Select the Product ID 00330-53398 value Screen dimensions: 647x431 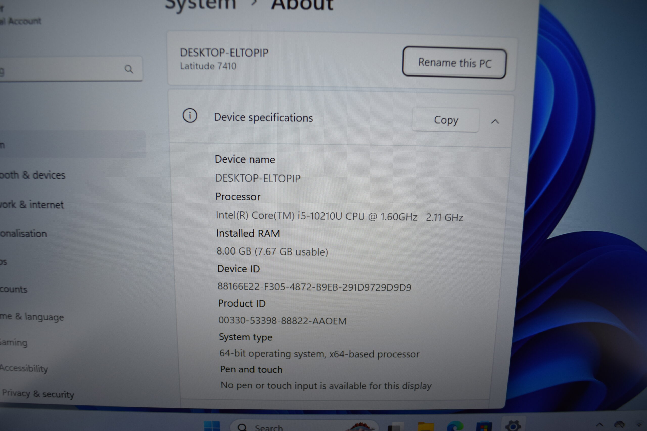point(282,321)
